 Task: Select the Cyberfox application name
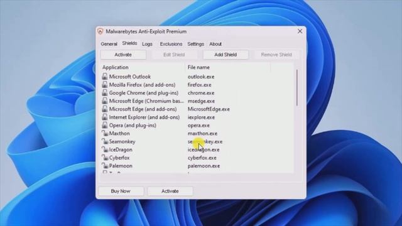tap(119, 158)
